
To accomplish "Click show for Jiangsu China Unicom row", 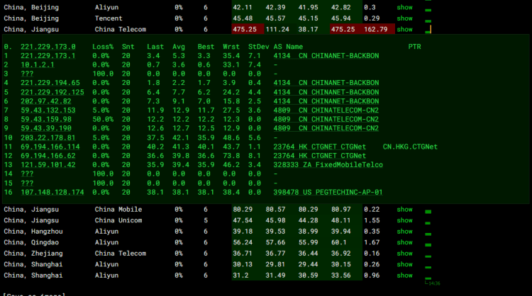I will [x=404, y=220].
